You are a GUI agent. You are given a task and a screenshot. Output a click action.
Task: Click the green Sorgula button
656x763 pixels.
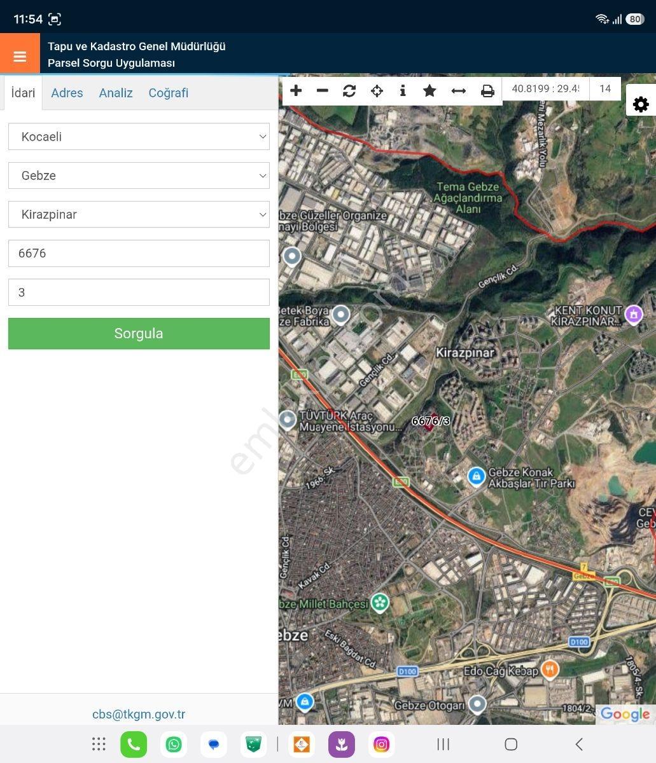[x=139, y=333]
